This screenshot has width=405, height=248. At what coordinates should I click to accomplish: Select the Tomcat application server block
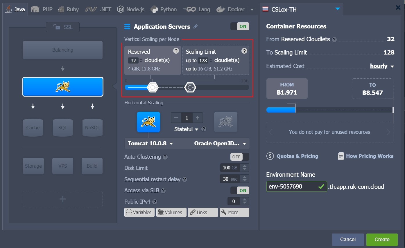tap(63, 87)
